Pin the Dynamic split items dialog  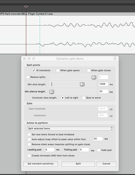(x=115, y=58)
